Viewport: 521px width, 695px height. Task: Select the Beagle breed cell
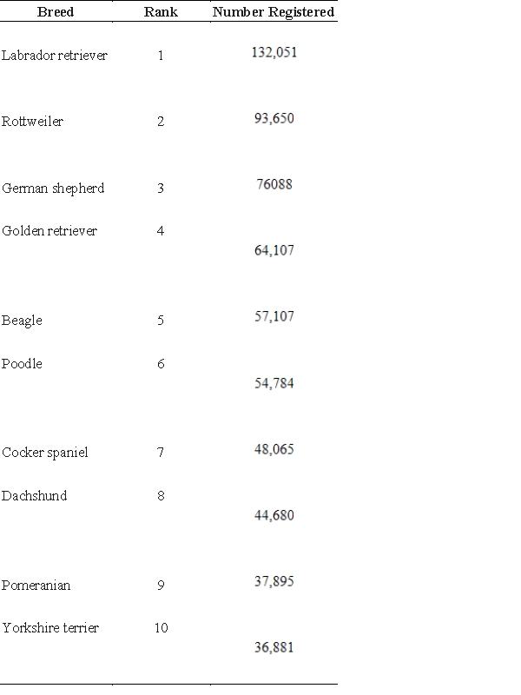tap(22, 321)
